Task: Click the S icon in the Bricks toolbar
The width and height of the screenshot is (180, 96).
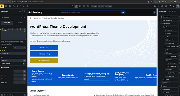Action: pos(21,6)
